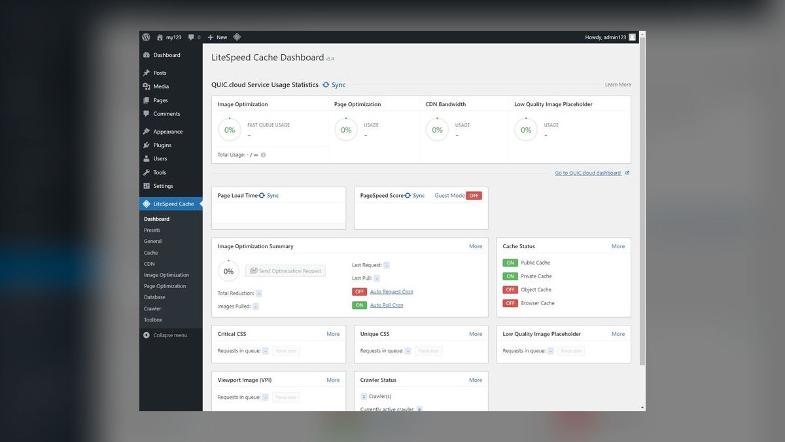Open the Plugins menu
785x442 pixels.
click(x=162, y=145)
